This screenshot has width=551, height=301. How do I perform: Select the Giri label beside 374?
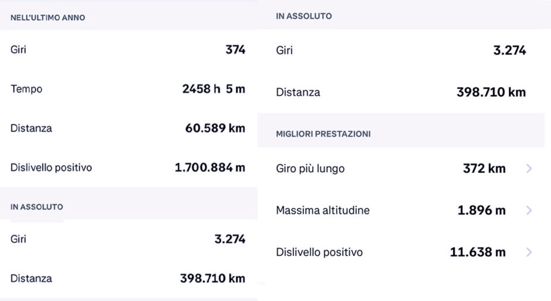coord(18,49)
